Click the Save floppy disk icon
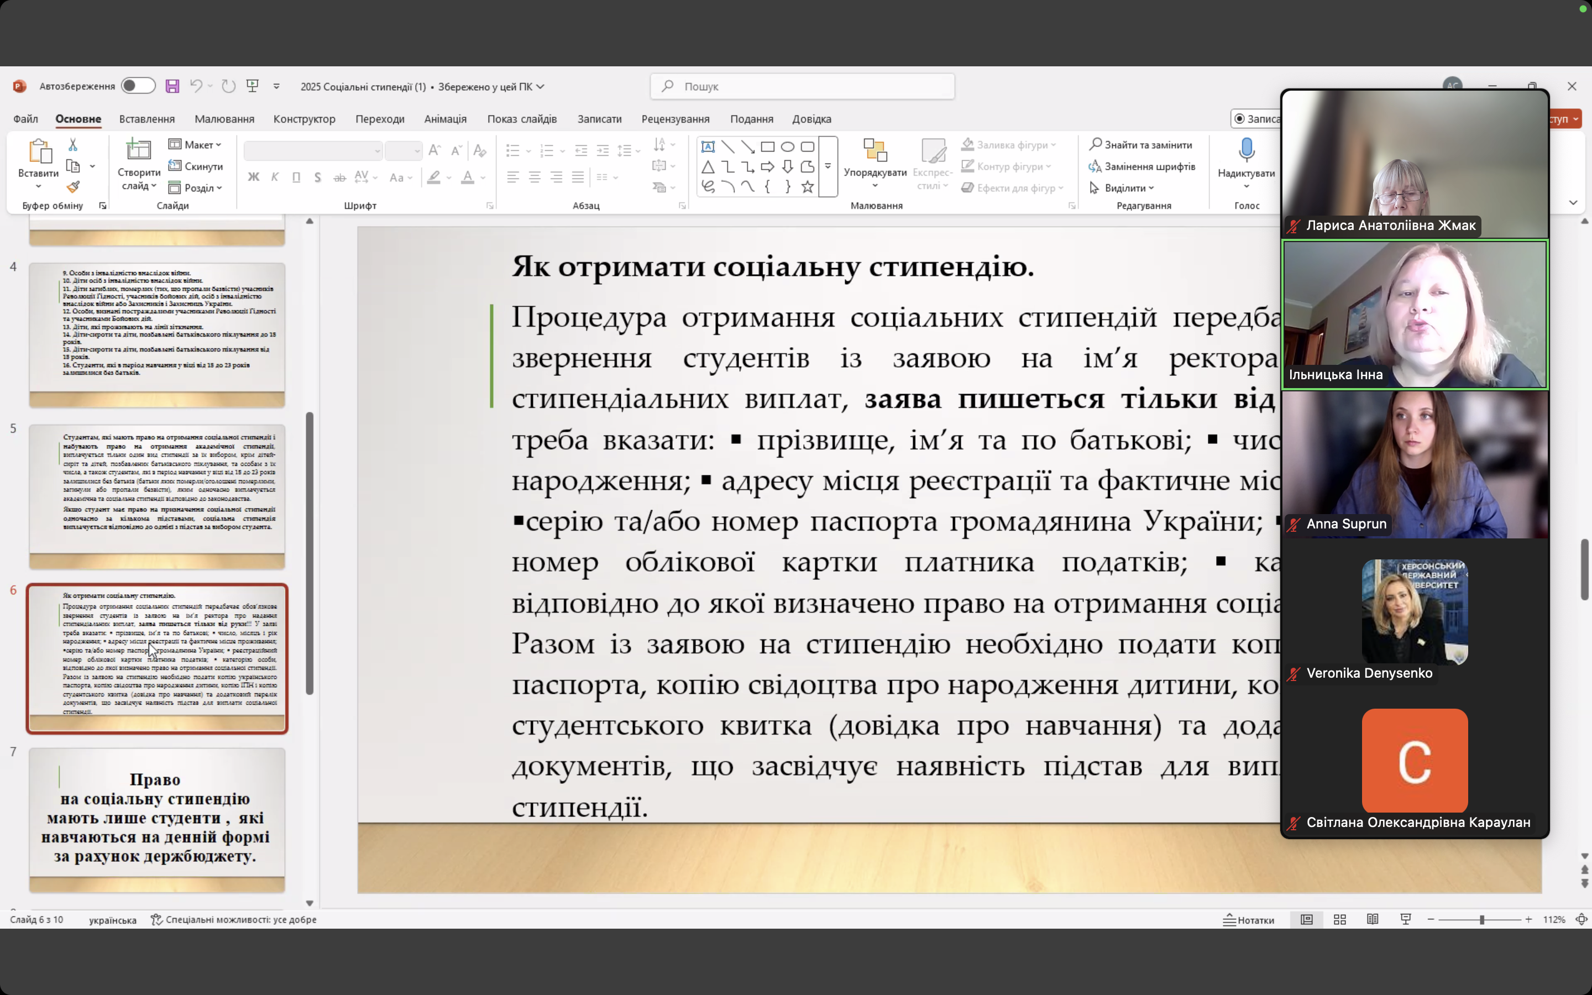The height and width of the screenshot is (995, 1592). [x=172, y=86]
